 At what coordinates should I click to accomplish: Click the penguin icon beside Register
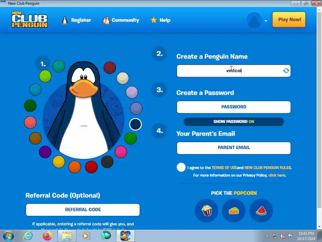coord(65,20)
